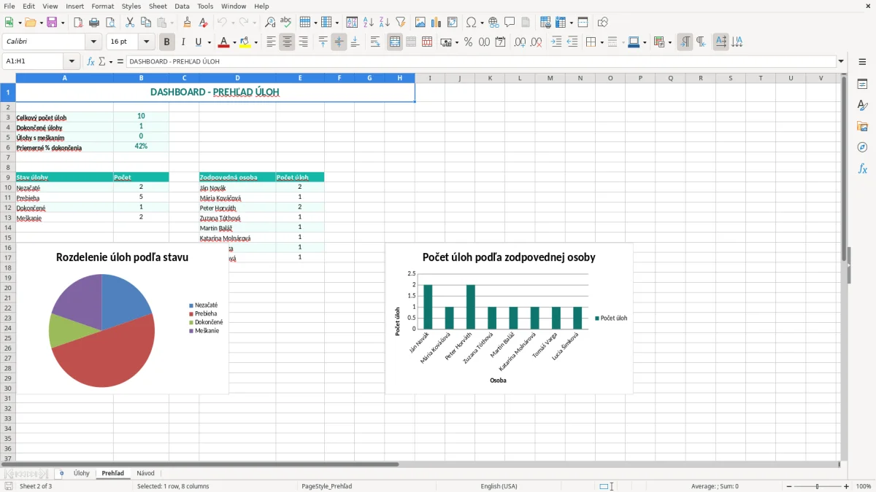Toggle Wrap Text
The width and height of the screenshot is (876, 492).
coord(375,42)
